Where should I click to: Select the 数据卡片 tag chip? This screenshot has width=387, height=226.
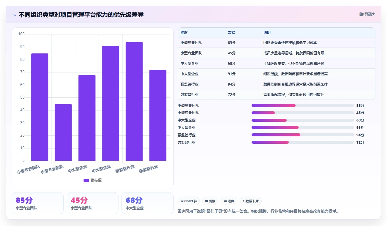coord(251,201)
